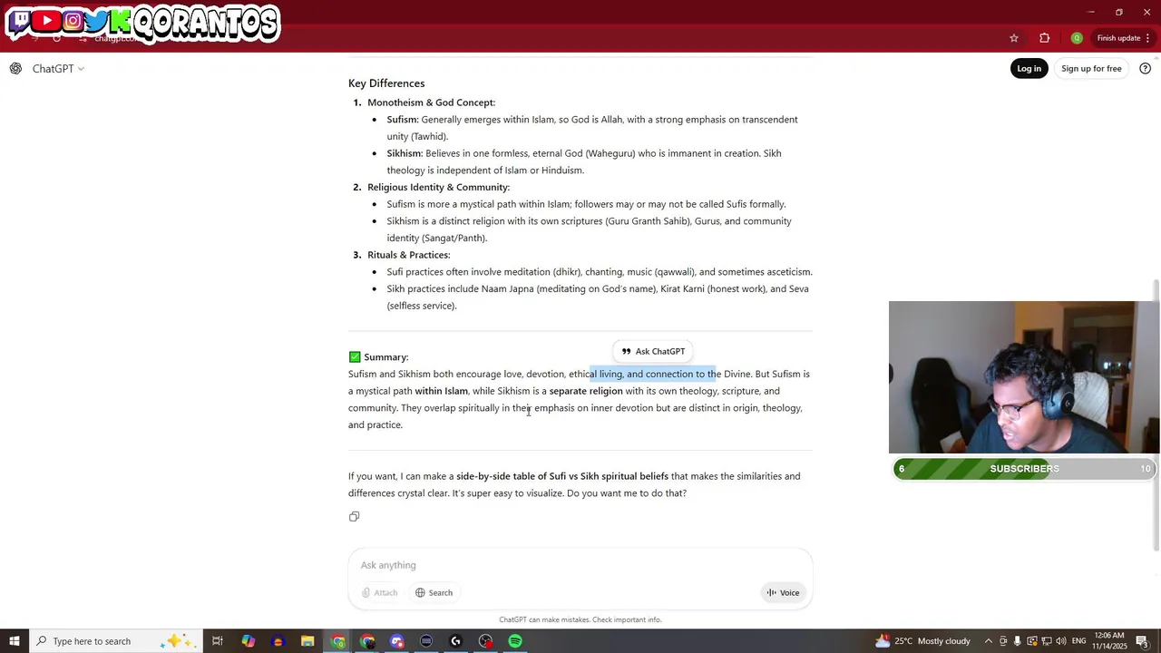
Task: Open Task View in the taskbar
Action: tap(218, 641)
